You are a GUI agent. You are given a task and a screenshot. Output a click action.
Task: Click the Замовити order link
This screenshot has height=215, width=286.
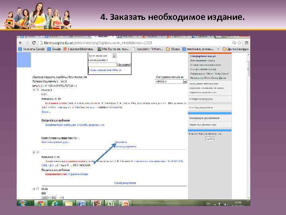(x=121, y=142)
